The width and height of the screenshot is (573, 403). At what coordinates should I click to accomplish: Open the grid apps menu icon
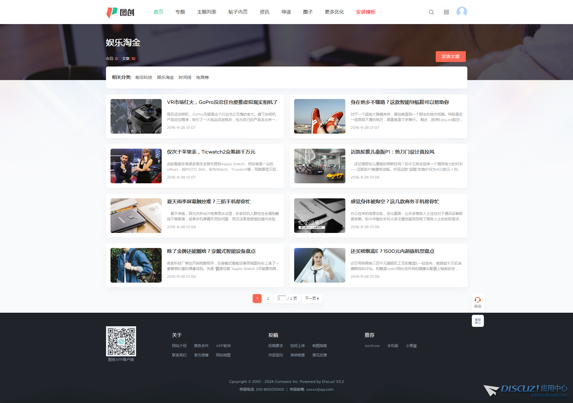(x=446, y=12)
